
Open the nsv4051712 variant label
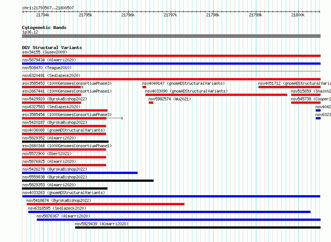[x=295, y=83]
